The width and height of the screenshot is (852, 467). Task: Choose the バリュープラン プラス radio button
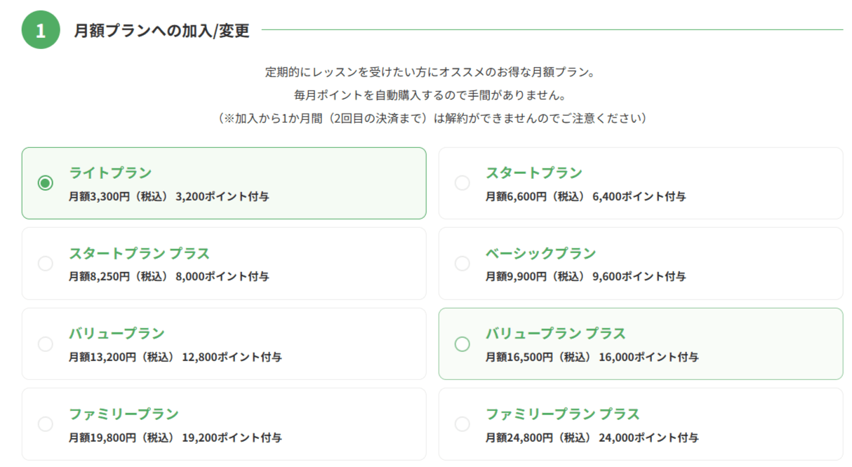point(462,344)
